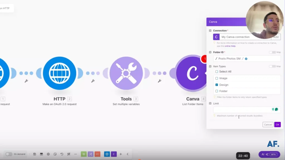Collapse favorites with left chevron

coord(127,154)
